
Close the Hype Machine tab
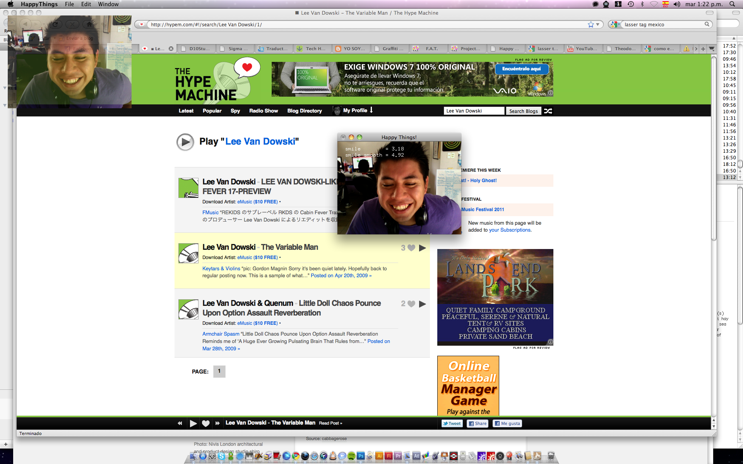tap(171, 49)
